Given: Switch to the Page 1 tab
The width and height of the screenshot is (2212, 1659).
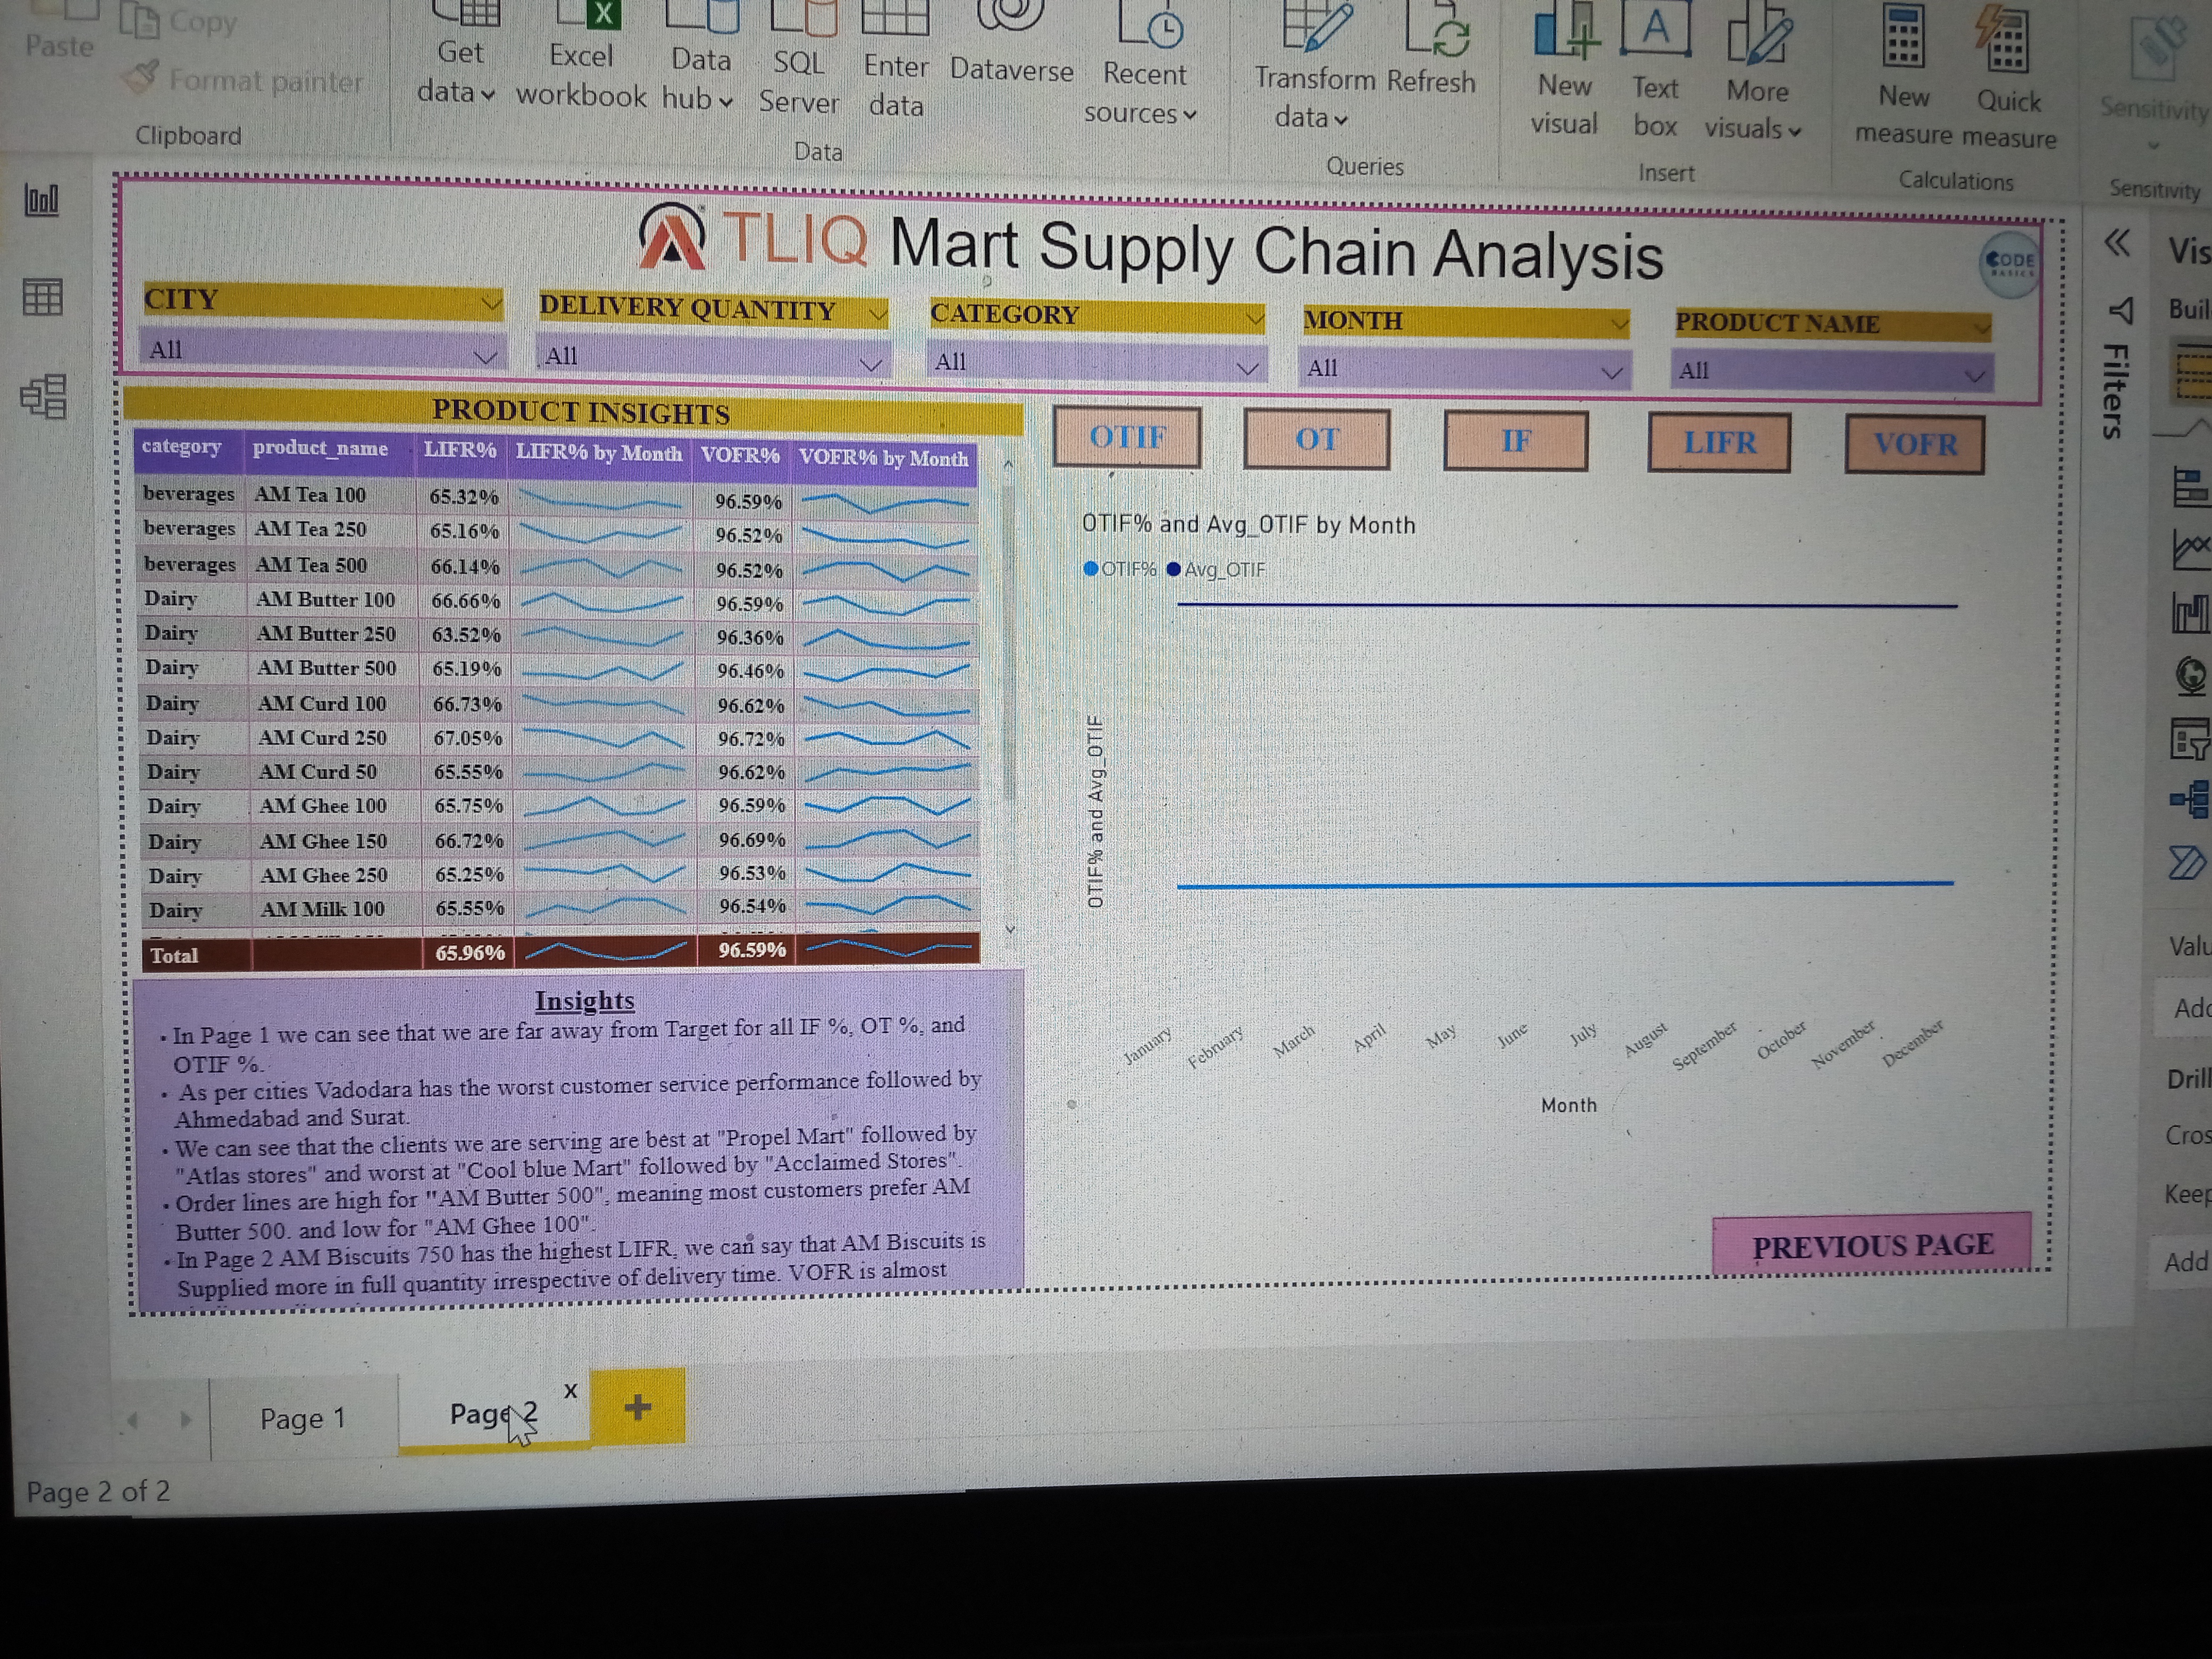Looking at the screenshot, I should [303, 1418].
